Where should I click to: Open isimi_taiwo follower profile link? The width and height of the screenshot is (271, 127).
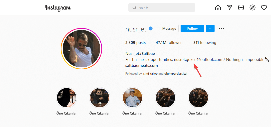pyautogui.click(x=150, y=74)
